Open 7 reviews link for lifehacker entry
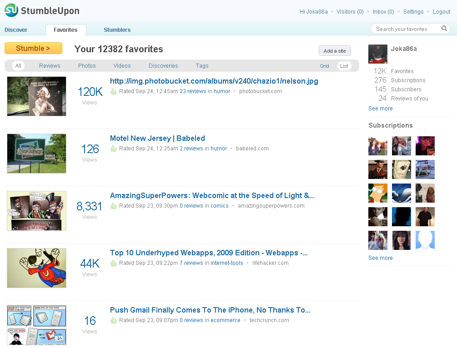Image resolution: width=457 pixels, height=348 pixels. (x=191, y=263)
